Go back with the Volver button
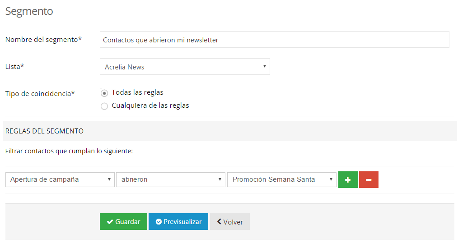 coord(229,222)
